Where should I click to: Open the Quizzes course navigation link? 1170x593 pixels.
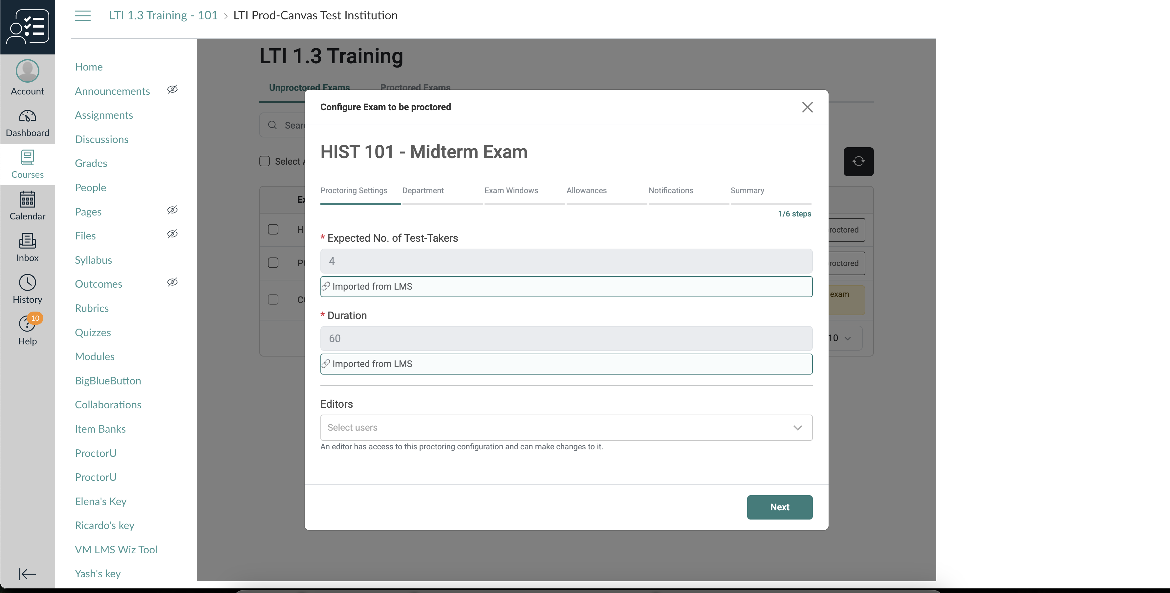coord(93,333)
